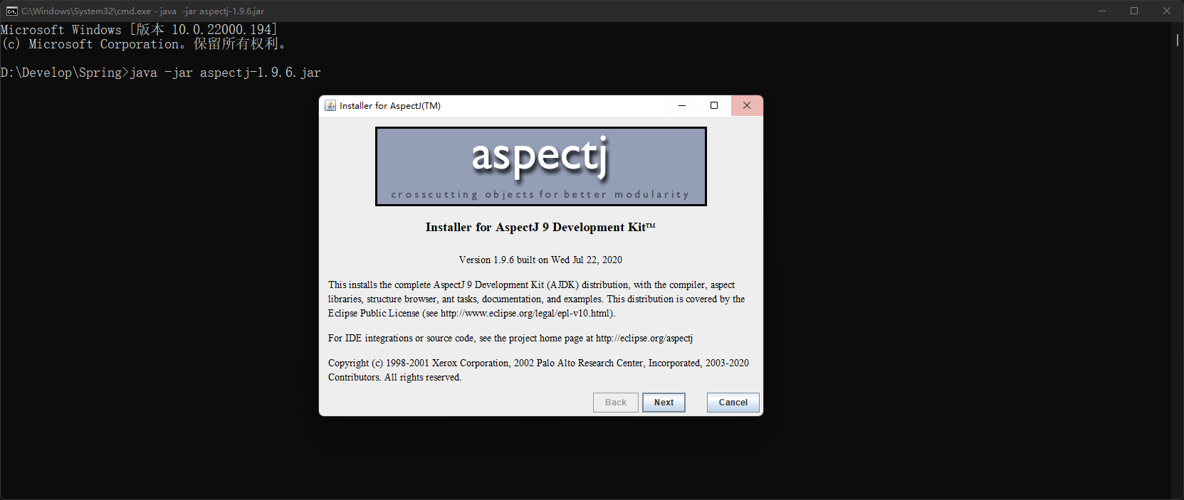
Task: Click the http://eclipse.org/aspectj URL text
Action: pyautogui.click(x=644, y=338)
